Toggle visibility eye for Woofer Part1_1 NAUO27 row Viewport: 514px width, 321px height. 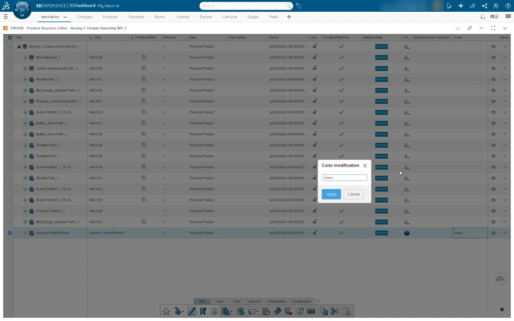(x=493, y=79)
